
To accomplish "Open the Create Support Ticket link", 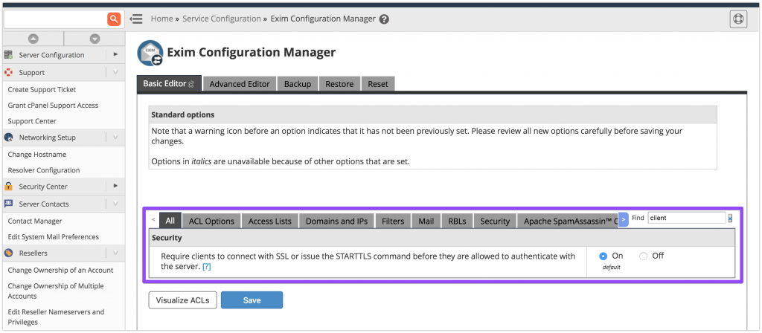I will [42, 89].
